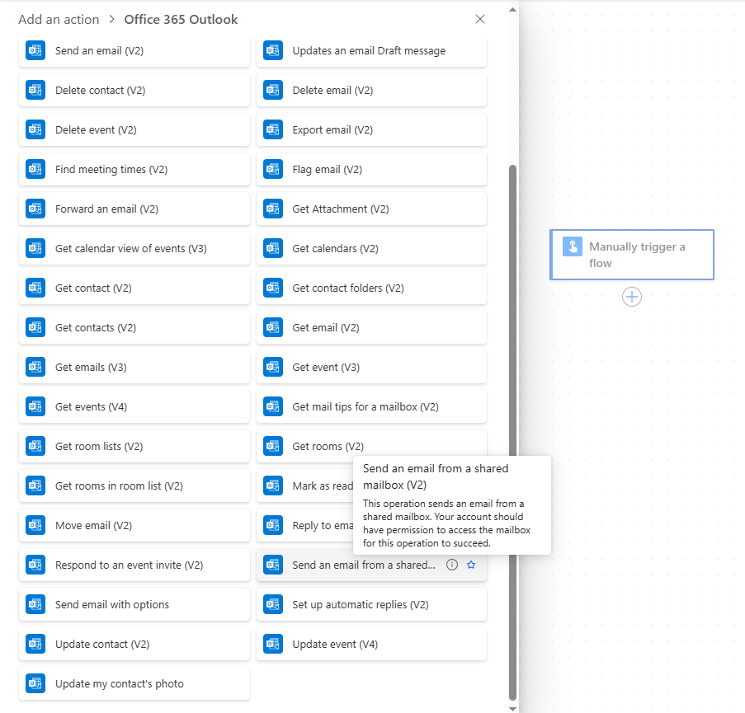Image resolution: width=745 pixels, height=713 pixels.
Task: Click the Outlook icon beside "Move email (V2)"
Action: (35, 525)
